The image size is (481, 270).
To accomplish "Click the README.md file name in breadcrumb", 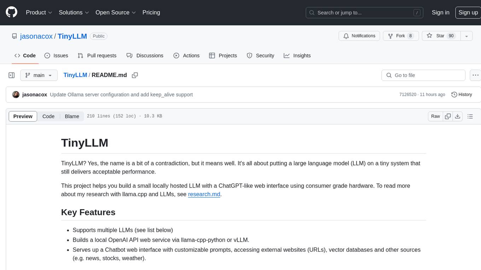I will coord(109,75).
